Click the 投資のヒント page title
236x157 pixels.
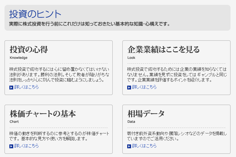(x=35, y=14)
